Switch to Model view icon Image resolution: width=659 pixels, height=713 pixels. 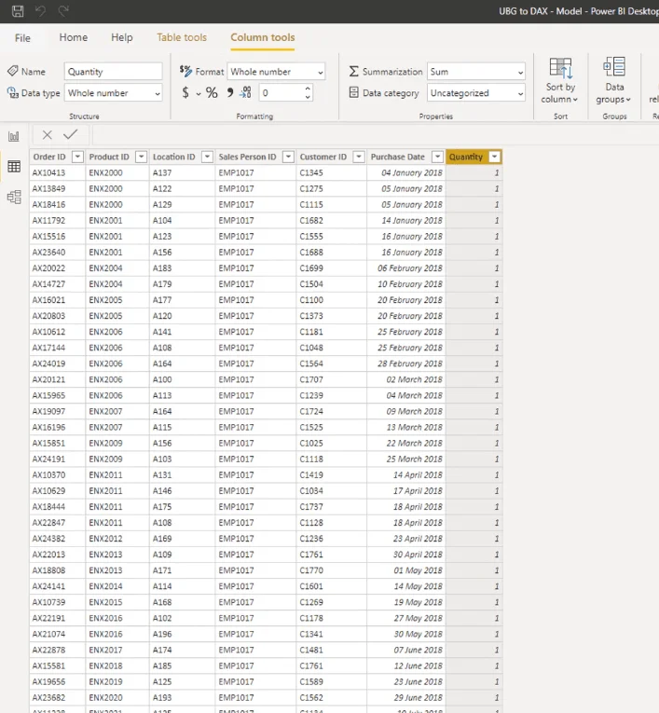click(x=14, y=197)
